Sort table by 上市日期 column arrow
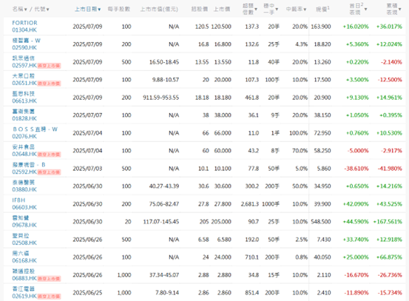The image size is (409, 301). pos(99,10)
